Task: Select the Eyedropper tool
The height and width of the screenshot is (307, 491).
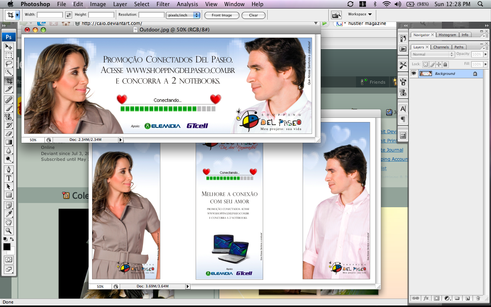Action: coord(8,214)
